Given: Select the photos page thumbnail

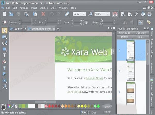Looking at the screenshot, I should [131, 70].
